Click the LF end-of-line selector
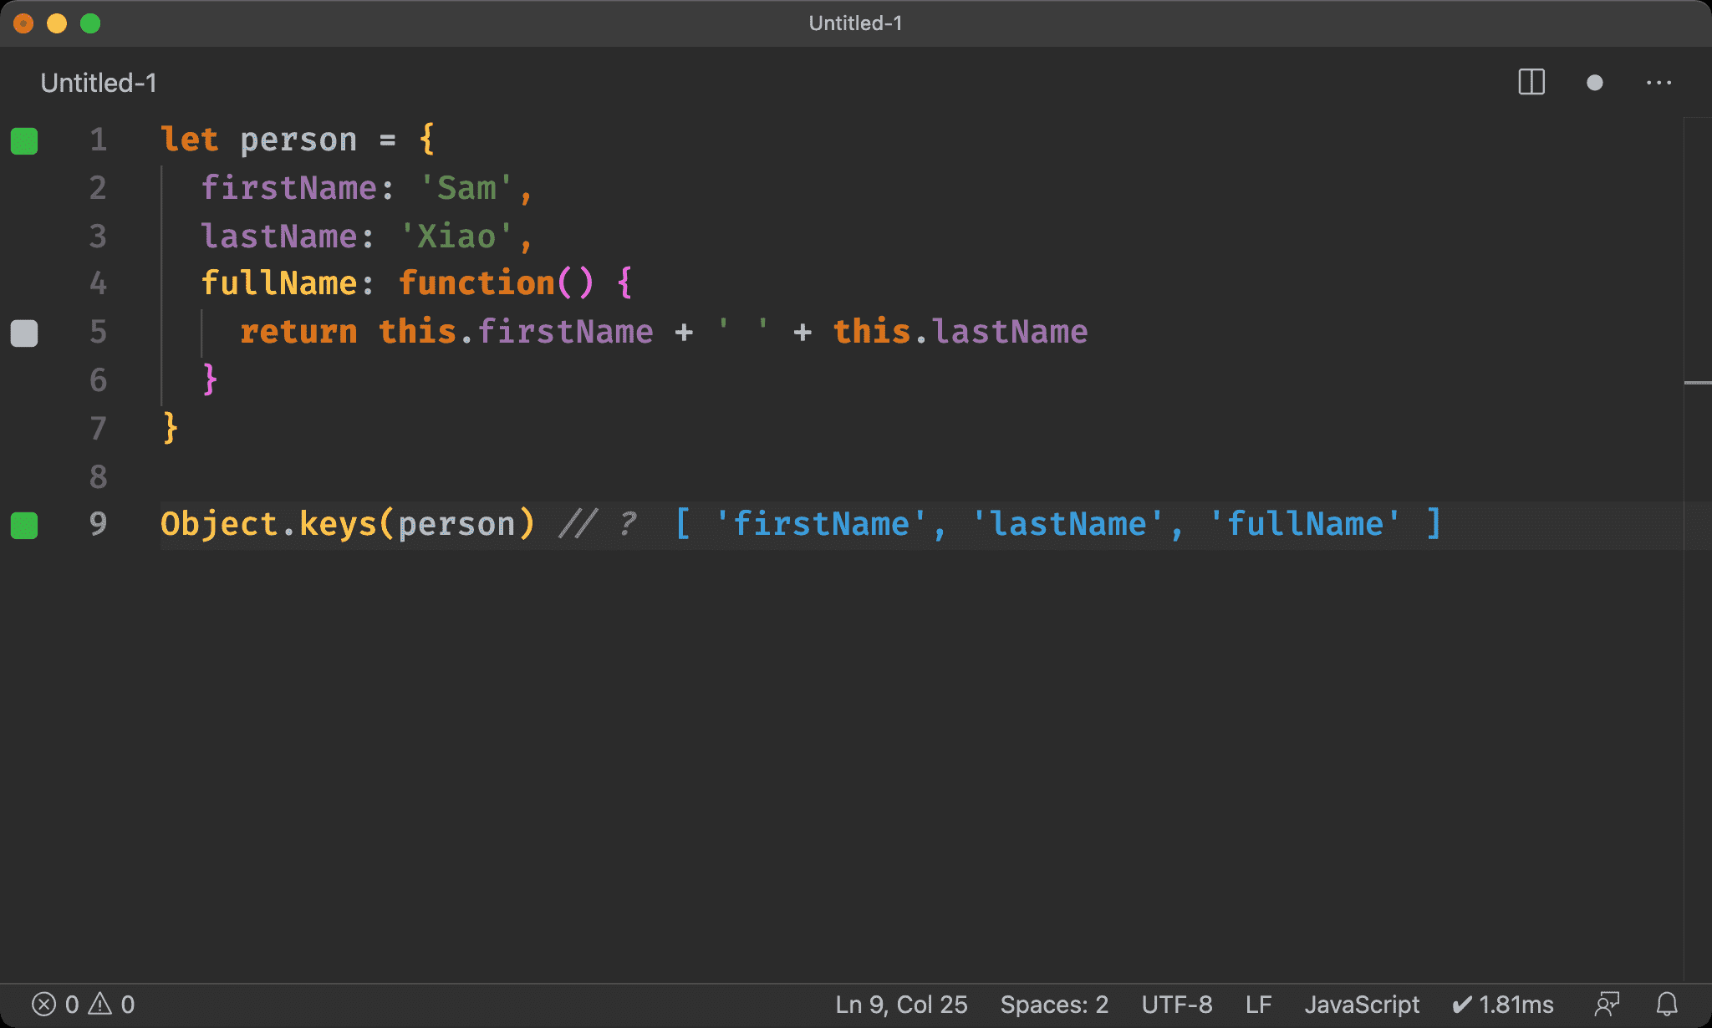 tap(1258, 1004)
